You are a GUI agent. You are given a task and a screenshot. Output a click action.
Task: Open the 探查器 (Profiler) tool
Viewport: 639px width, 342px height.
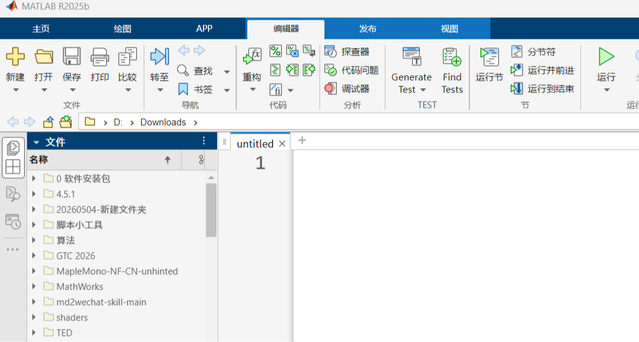point(347,52)
